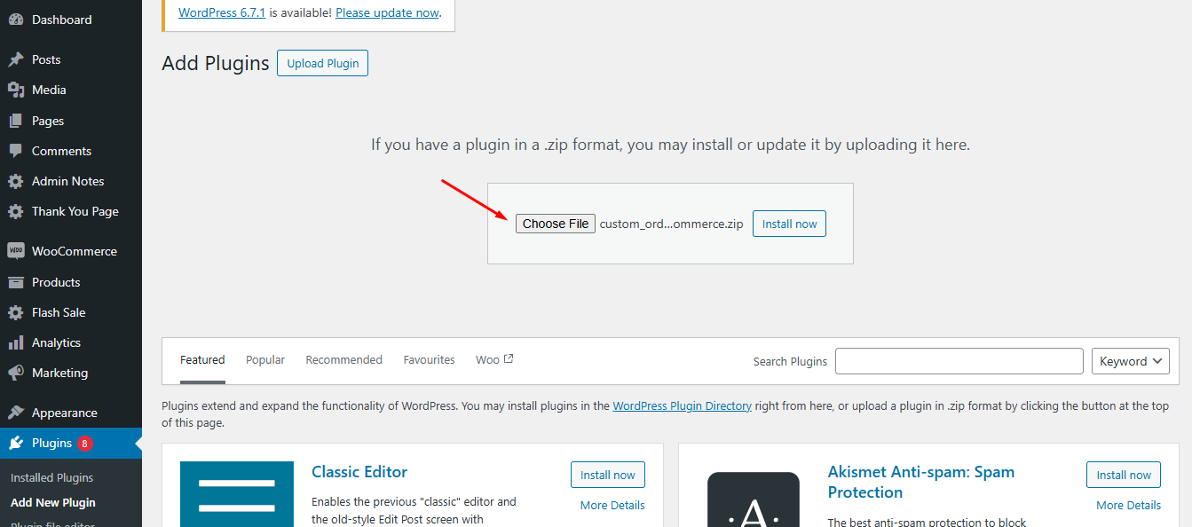Viewport: 1192px width, 527px height.
Task: Click the Admin Notes gear icon
Action: 16,181
